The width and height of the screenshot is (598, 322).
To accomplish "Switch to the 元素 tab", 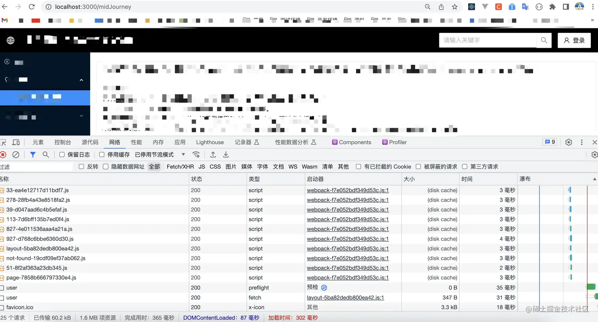I will (x=38, y=142).
